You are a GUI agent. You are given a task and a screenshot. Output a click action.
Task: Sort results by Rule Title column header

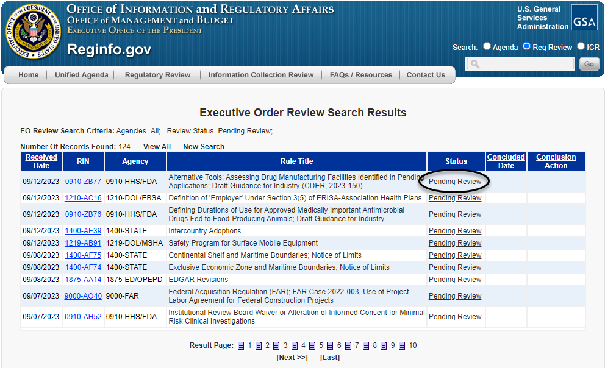(x=296, y=161)
